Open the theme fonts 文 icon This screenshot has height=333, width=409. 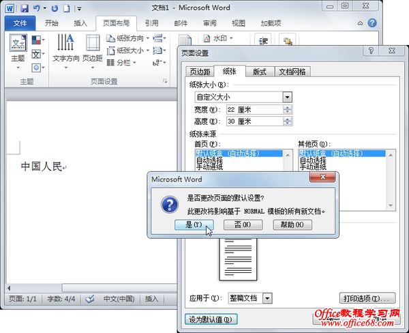point(37,54)
